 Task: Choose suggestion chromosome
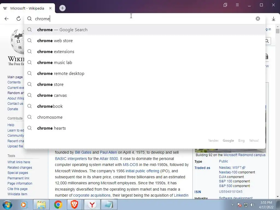click(145, 117)
